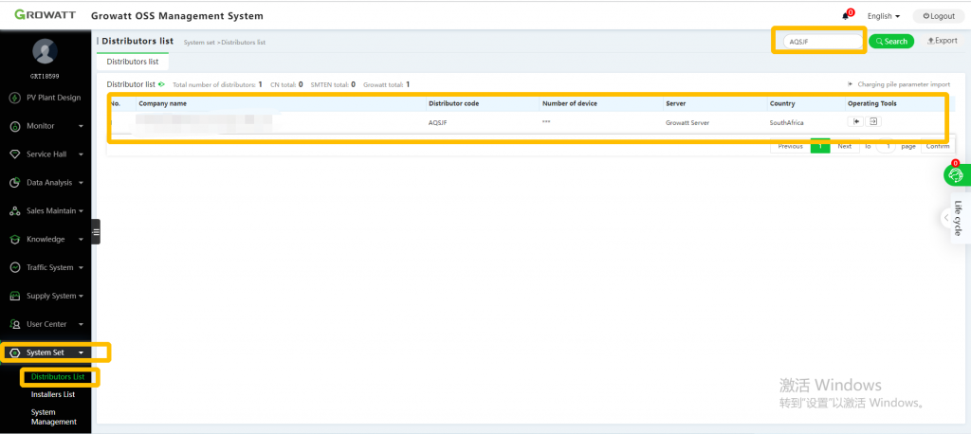This screenshot has height=434, width=971.
Task: Click the Traffic System icon
Action: tap(15, 267)
